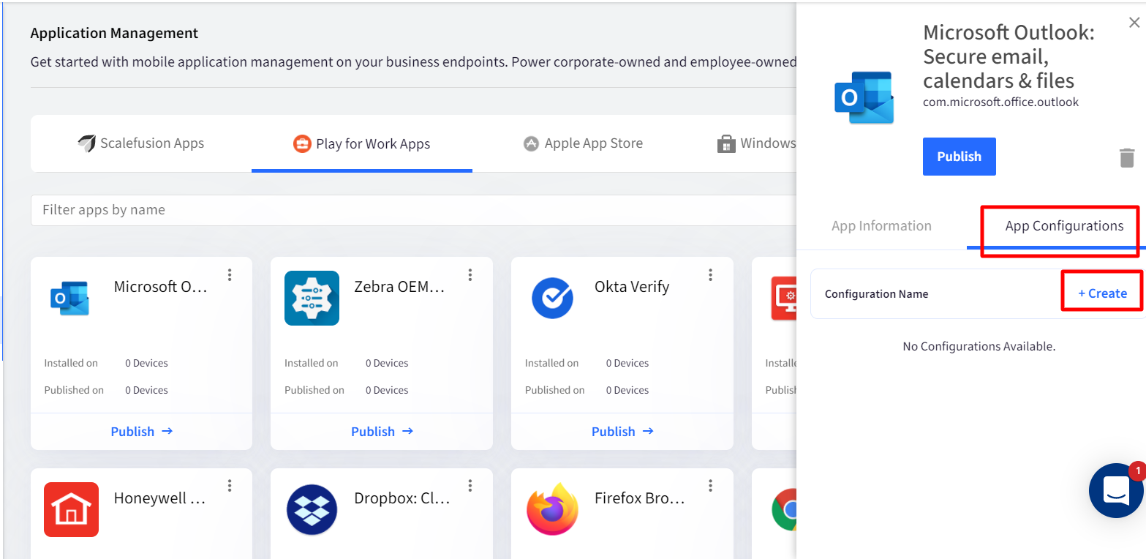Click the Play for Work briefcase icon
Screen dimensions: 1146x559
tap(302, 144)
